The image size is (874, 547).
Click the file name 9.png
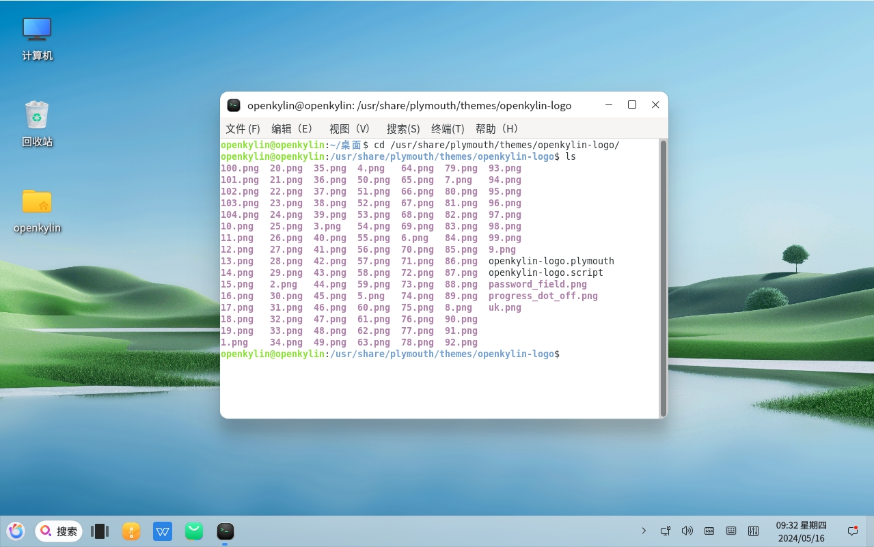pos(502,249)
